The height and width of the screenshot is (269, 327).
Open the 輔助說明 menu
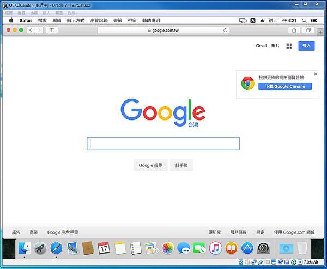point(151,20)
